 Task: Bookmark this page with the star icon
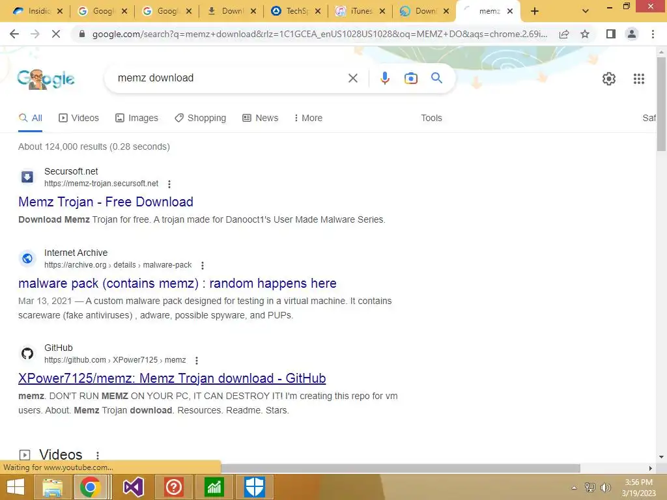pyautogui.click(x=585, y=34)
